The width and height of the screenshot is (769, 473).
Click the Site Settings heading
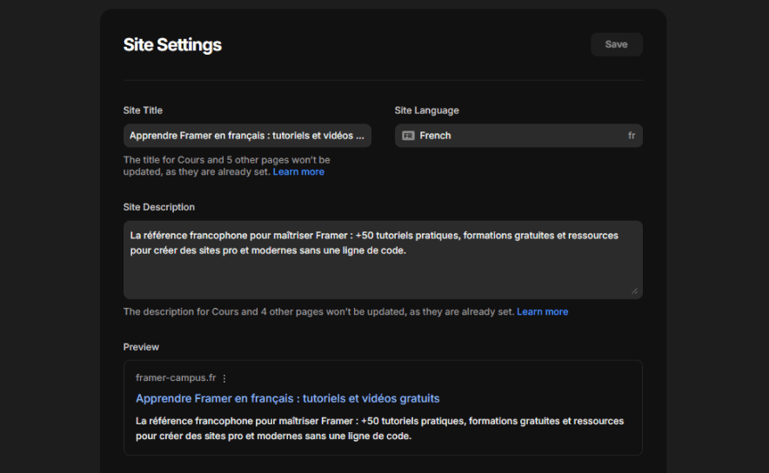[x=172, y=44]
